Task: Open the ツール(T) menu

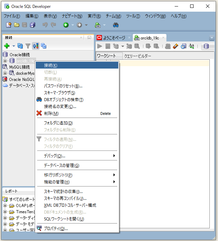Action: (x=133, y=16)
